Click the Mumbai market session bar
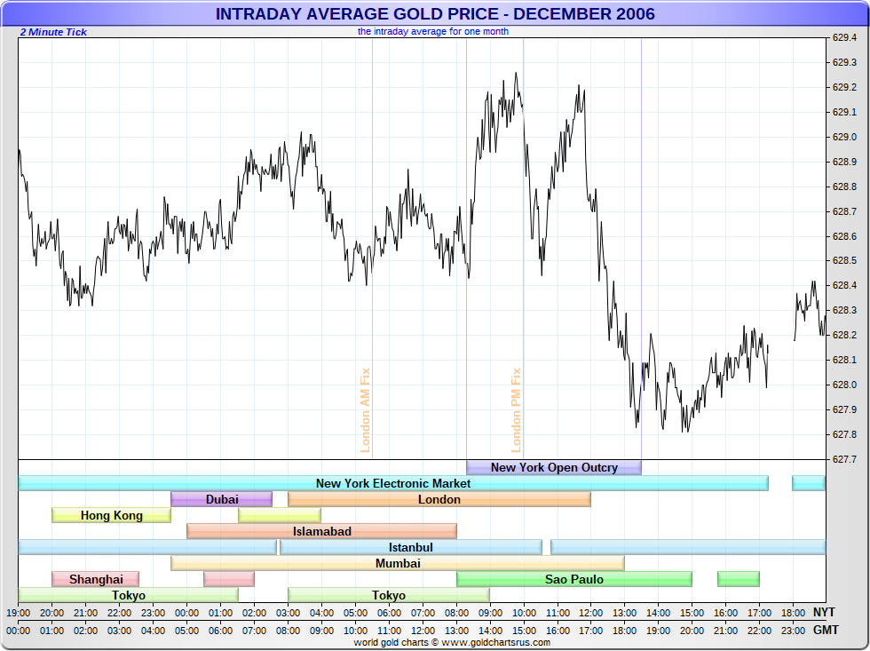The width and height of the screenshot is (870, 651). [x=397, y=563]
